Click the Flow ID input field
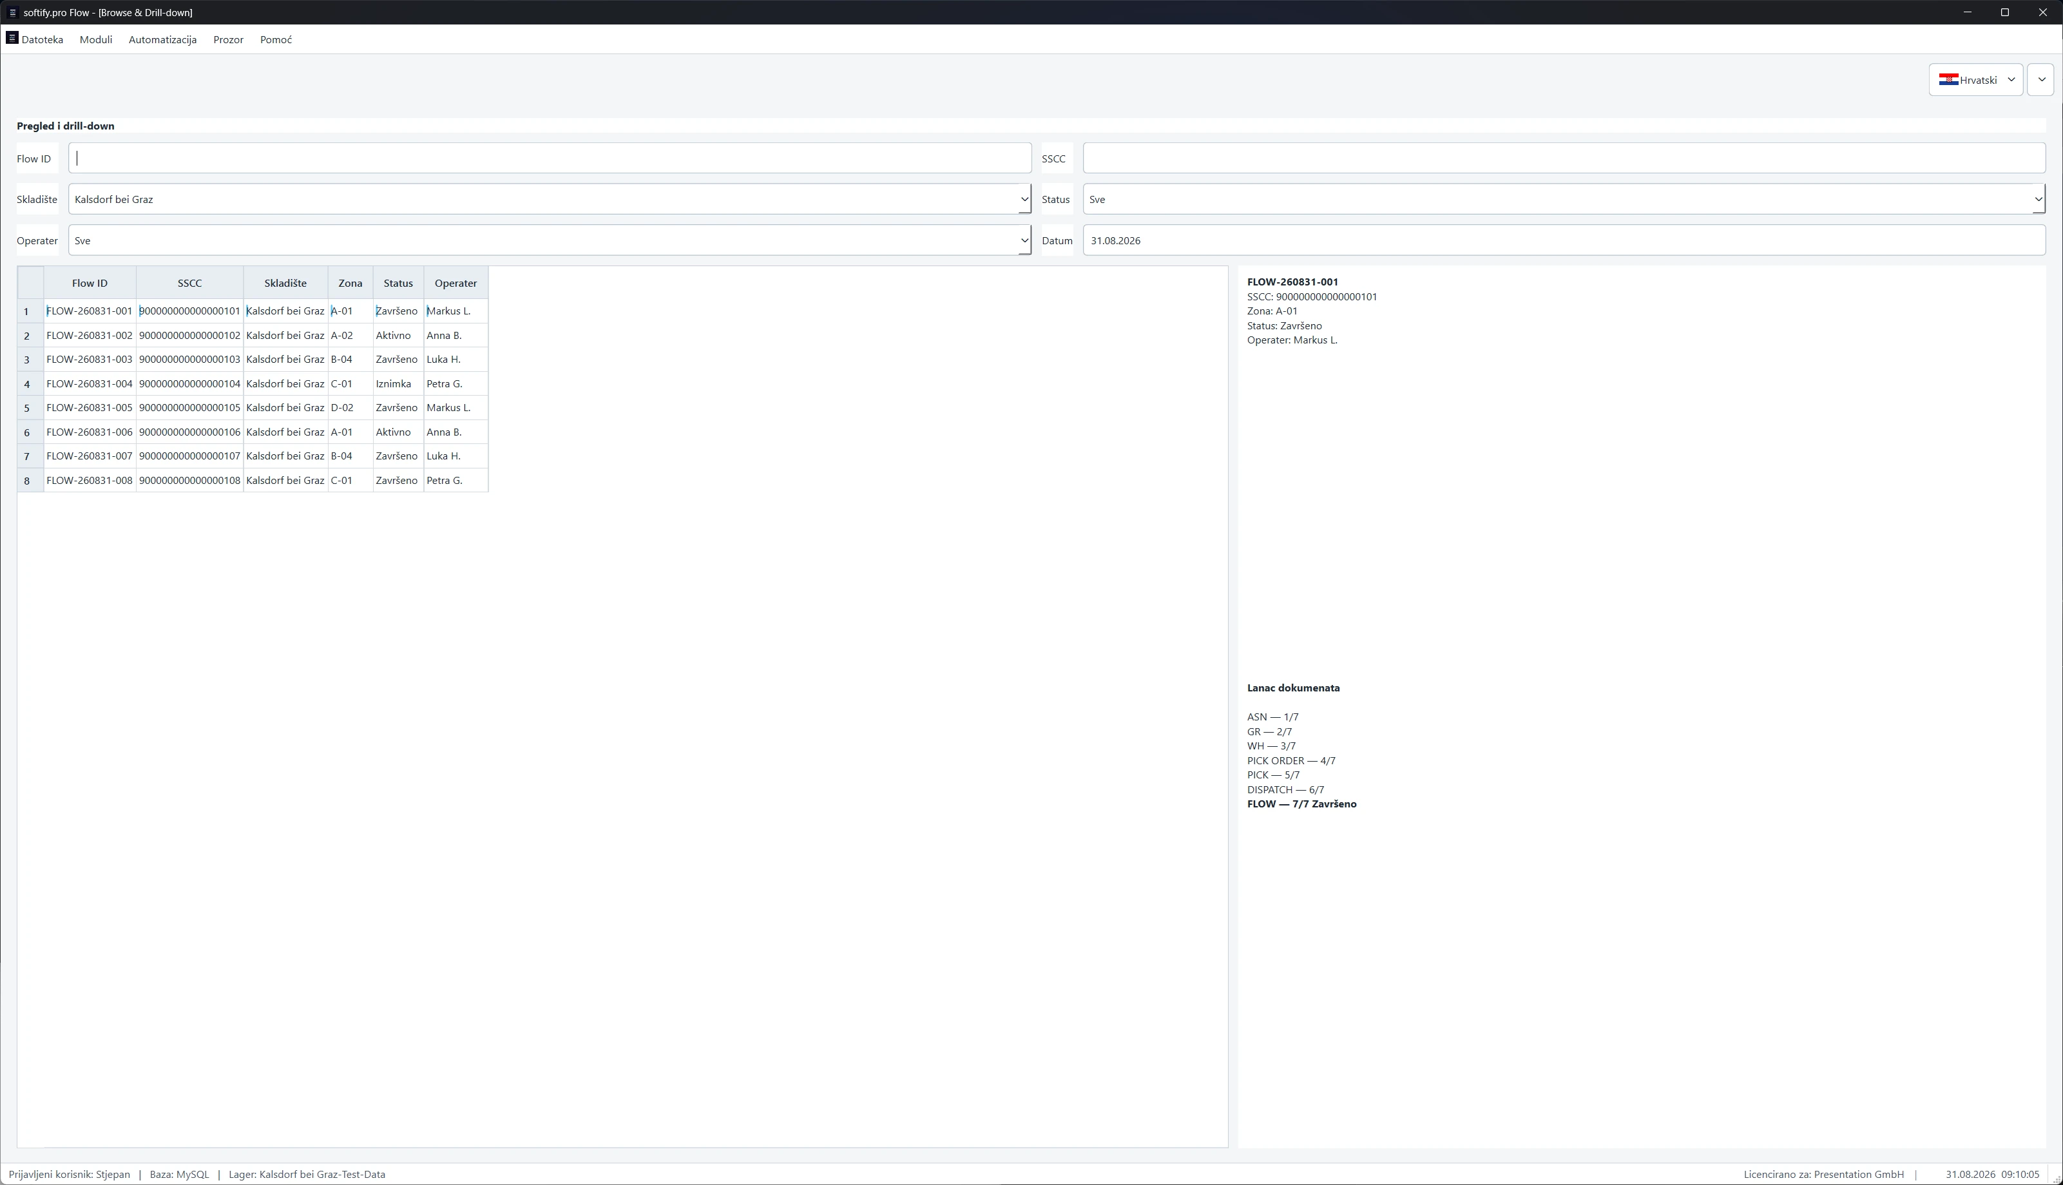This screenshot has height=1185, width=2063. point(550,158)
